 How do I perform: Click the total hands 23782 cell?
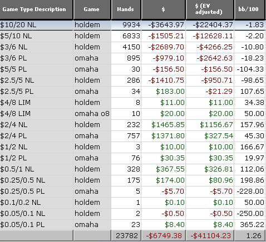click(126, 236)
